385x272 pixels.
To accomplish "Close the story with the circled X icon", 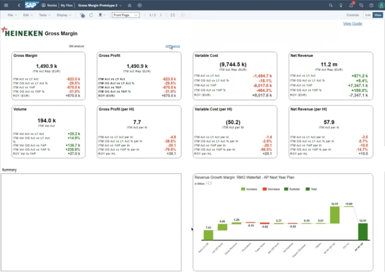I will click(140, 5).
